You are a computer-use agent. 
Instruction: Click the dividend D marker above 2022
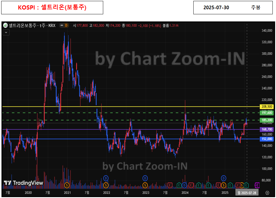(106, 178)
